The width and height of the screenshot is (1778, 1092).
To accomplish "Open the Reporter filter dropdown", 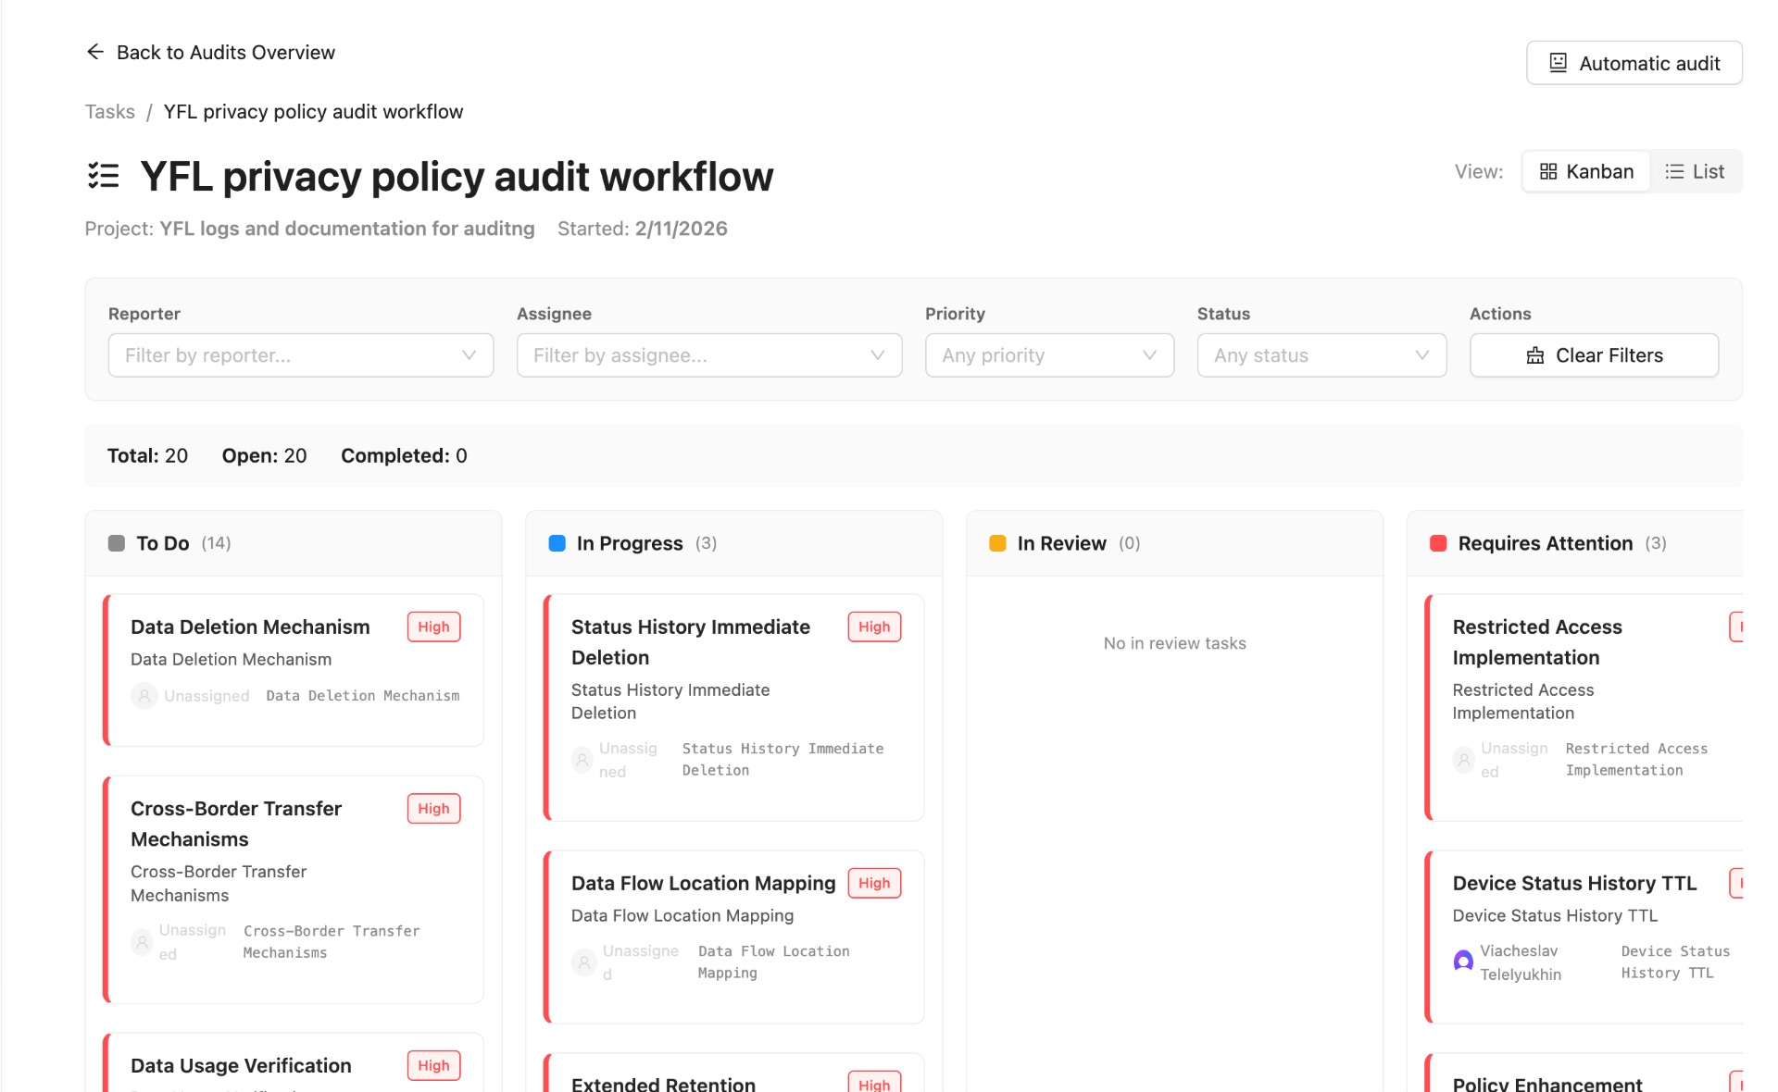I will (301, 355).
